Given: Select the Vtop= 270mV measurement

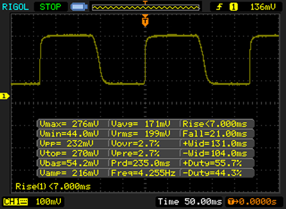Looking at the screenshot, I should point(69,153).
